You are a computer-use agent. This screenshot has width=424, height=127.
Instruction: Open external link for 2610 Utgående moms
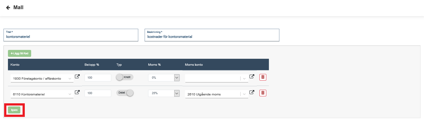pos(252,92)
